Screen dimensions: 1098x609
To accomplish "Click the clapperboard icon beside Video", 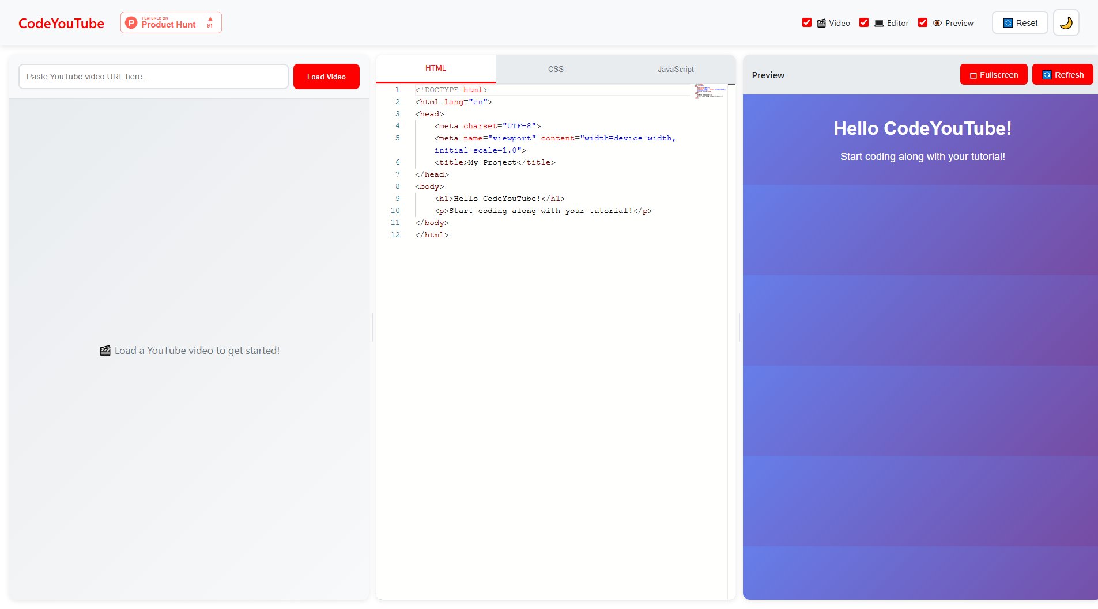I will point(821,23).
